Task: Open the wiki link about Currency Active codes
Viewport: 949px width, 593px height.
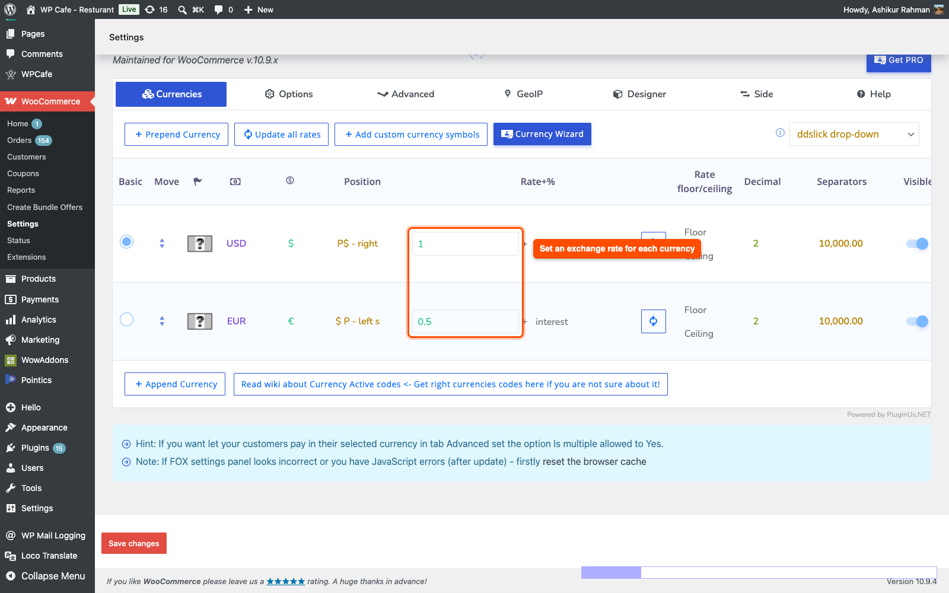Action: pyautogui.click(x=451, y=384)
